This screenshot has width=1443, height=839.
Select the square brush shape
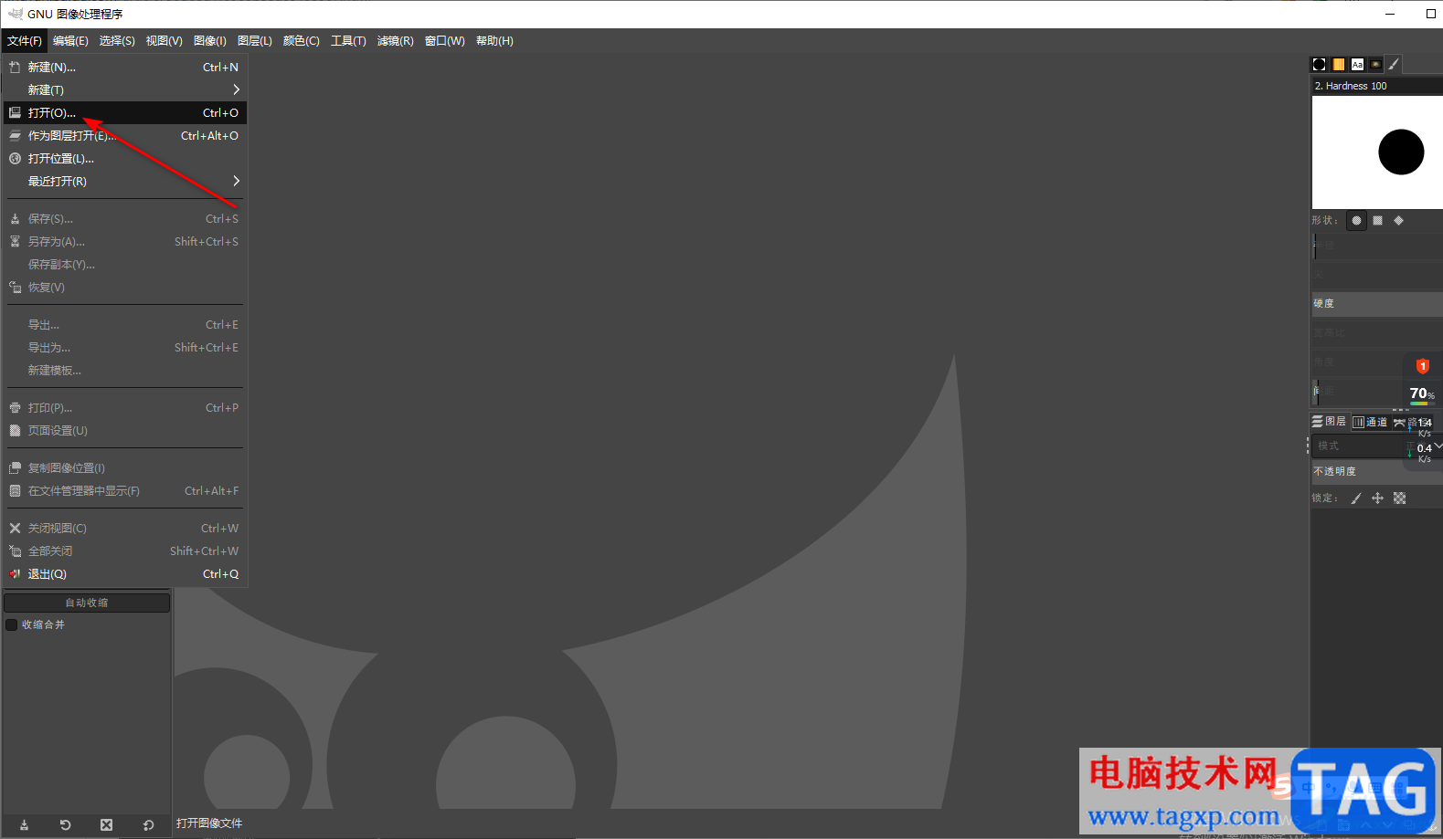pos(1378,220)
